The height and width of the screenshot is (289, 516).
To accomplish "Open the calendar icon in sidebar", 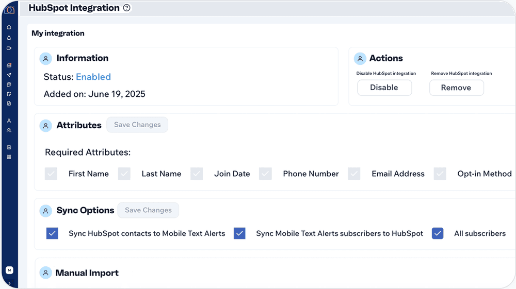I will coord(9,84).
